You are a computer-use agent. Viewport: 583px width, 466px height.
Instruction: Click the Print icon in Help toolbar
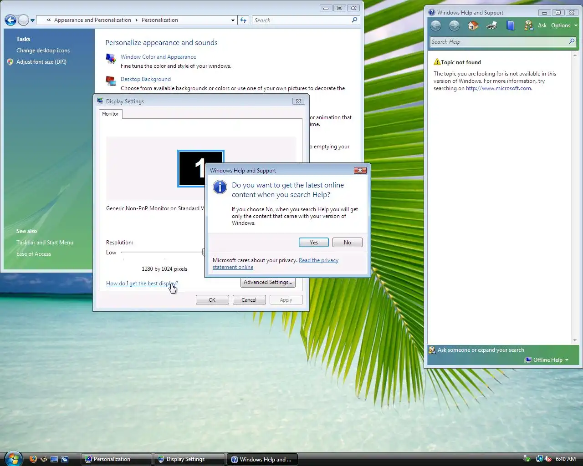(491, 25)
